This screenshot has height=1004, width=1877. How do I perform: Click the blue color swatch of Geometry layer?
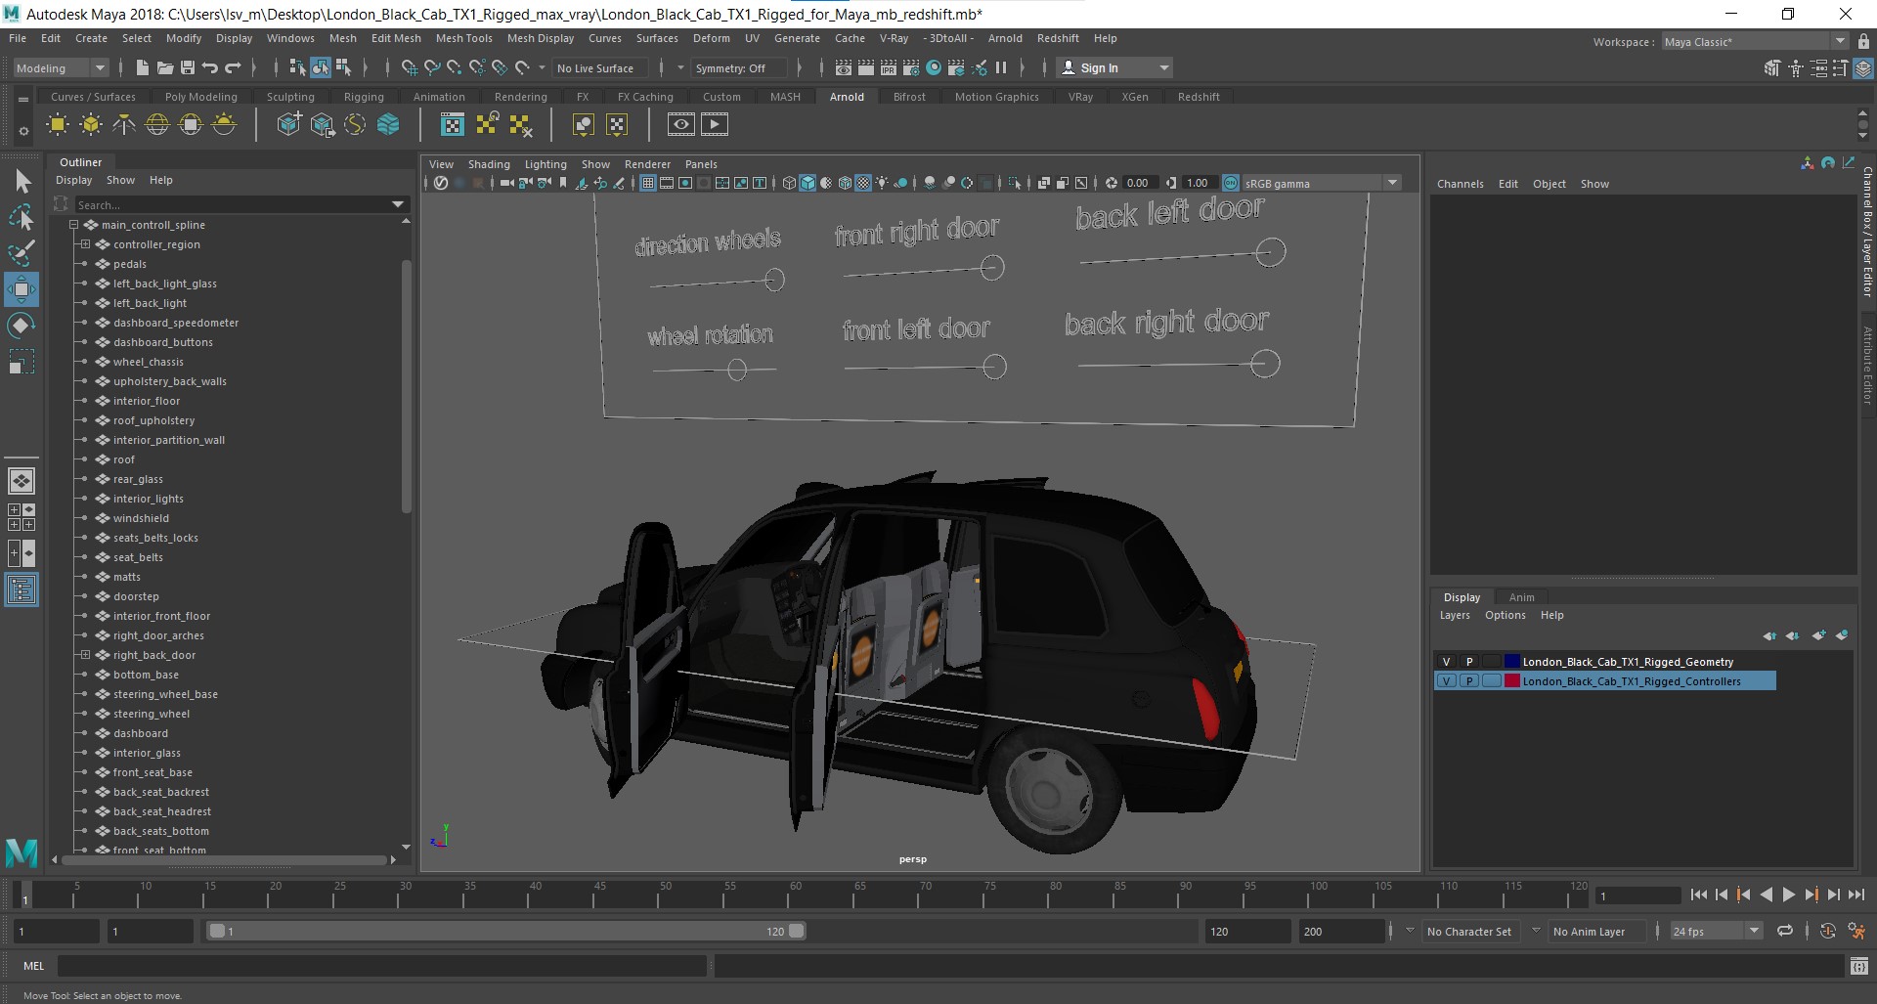point(1512,662)
